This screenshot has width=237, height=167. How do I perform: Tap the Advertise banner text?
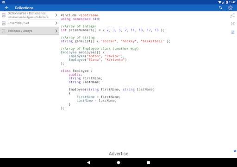coord(118,154)
